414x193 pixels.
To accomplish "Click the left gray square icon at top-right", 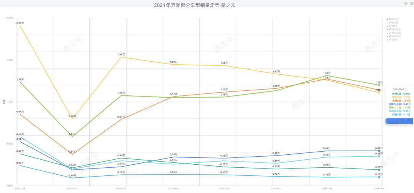I will pyautogui.click(x=406, y=3).
